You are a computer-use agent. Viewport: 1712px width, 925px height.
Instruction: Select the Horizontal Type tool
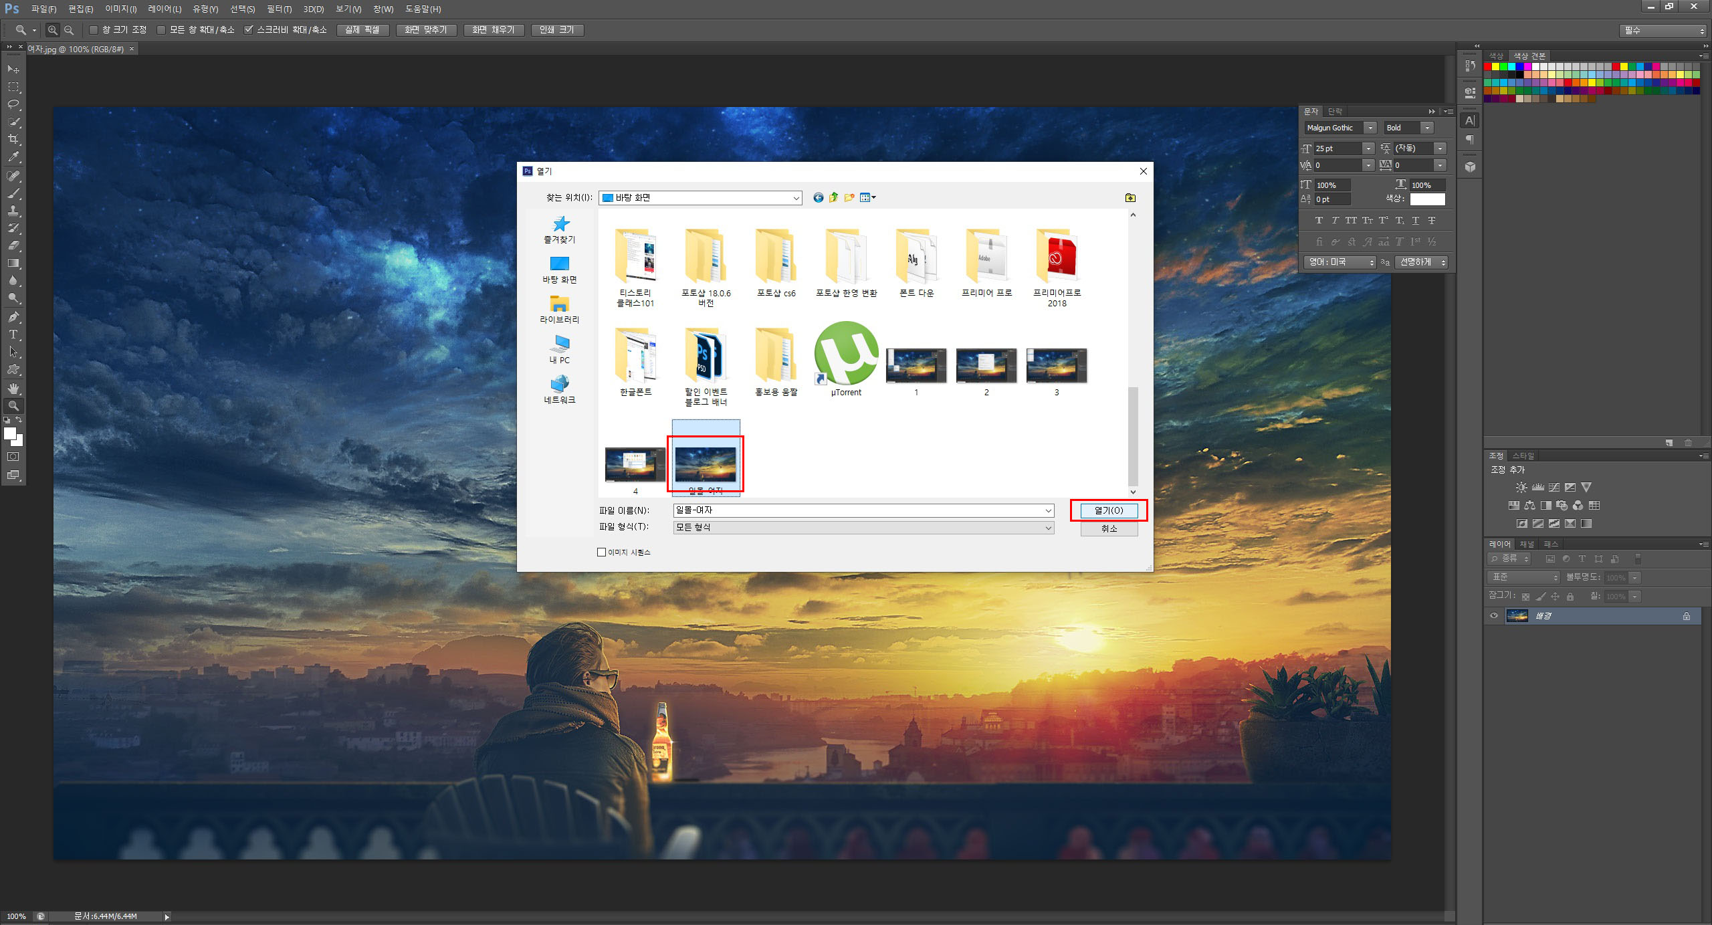point(13,334)
